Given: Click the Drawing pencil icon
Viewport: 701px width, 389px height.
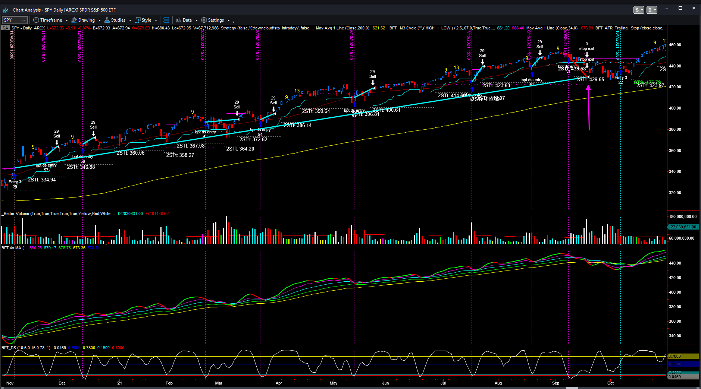Looking at the screenshot, I should point(74,20).
